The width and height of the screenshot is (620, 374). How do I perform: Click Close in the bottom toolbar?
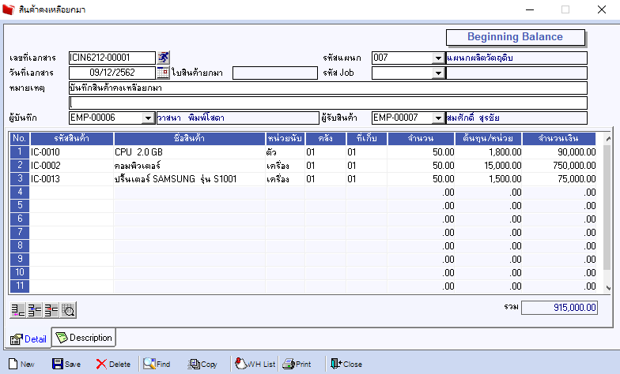pyautogui.click(x=346, y=364)
